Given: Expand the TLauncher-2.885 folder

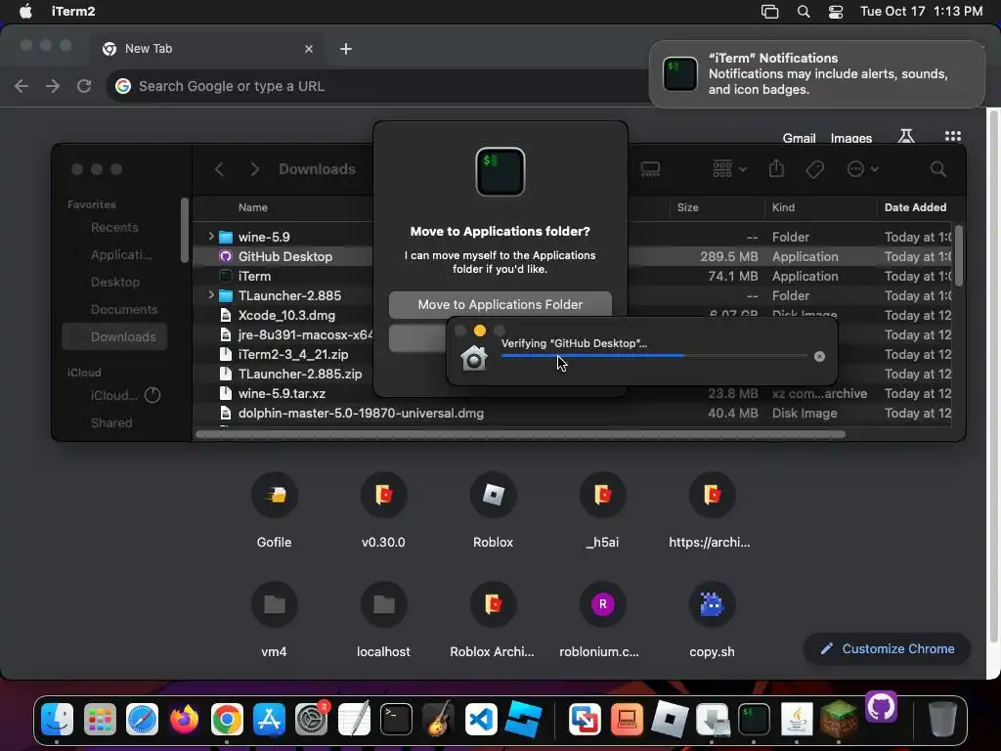Looking at the screenshot, I should point(211,295).
